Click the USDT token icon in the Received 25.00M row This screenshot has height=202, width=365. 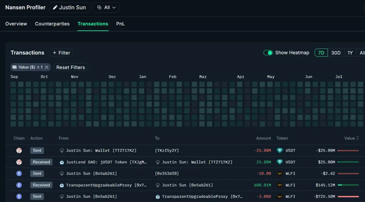coord(280,162)
